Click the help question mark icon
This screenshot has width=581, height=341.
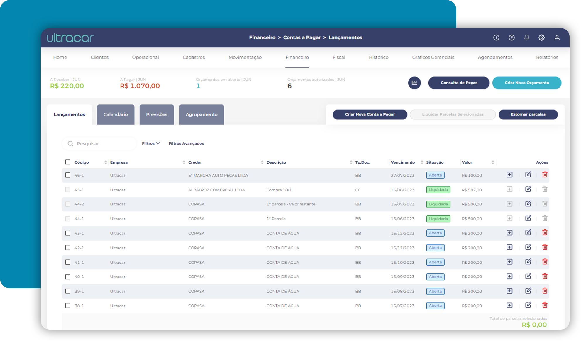[511, 37]
